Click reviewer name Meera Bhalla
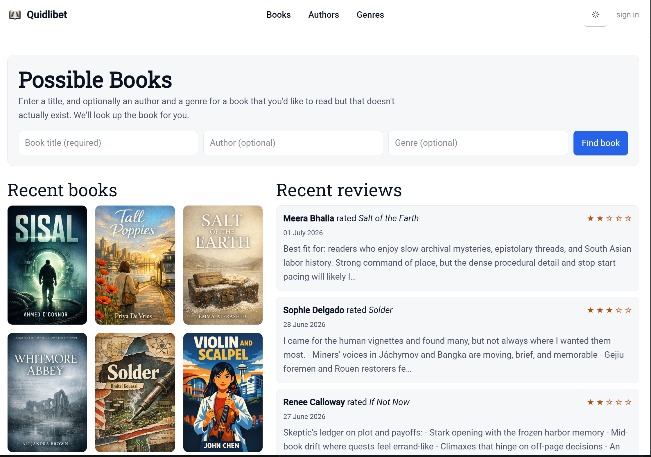Screen dimensions: 651x457 309,218
